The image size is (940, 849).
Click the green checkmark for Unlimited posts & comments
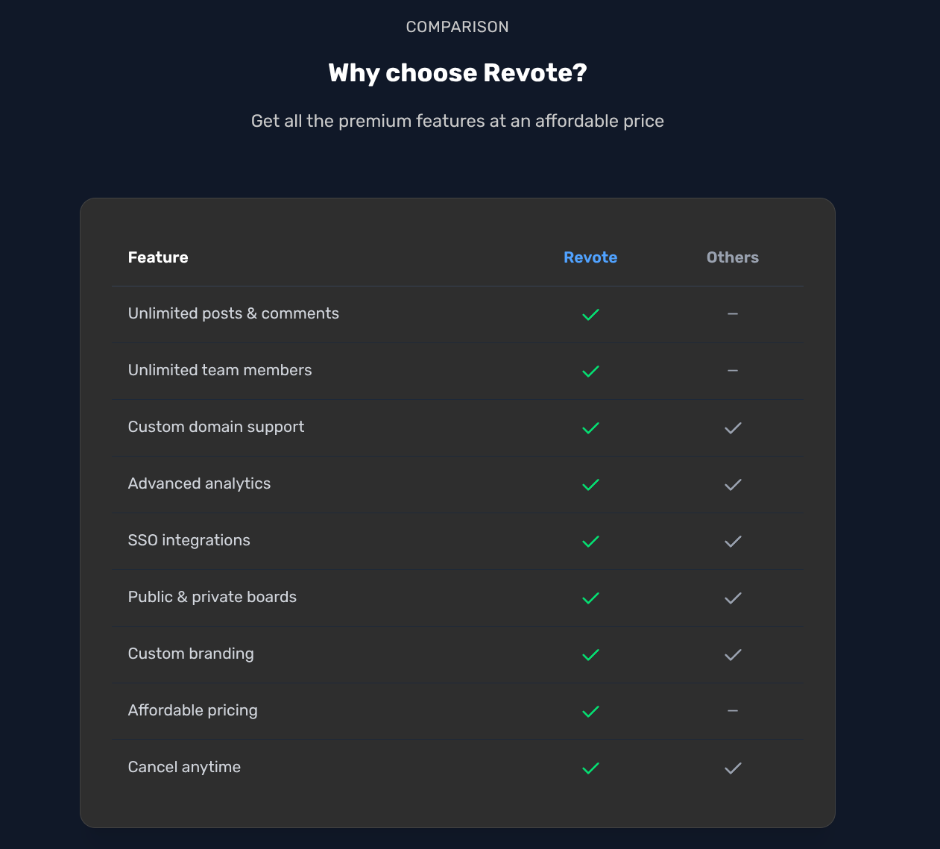tap(590, 314)
